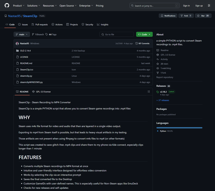The image size is (215, 191).
Task: Click the GPL-3.0 license link in About
Action: point(166,55)
